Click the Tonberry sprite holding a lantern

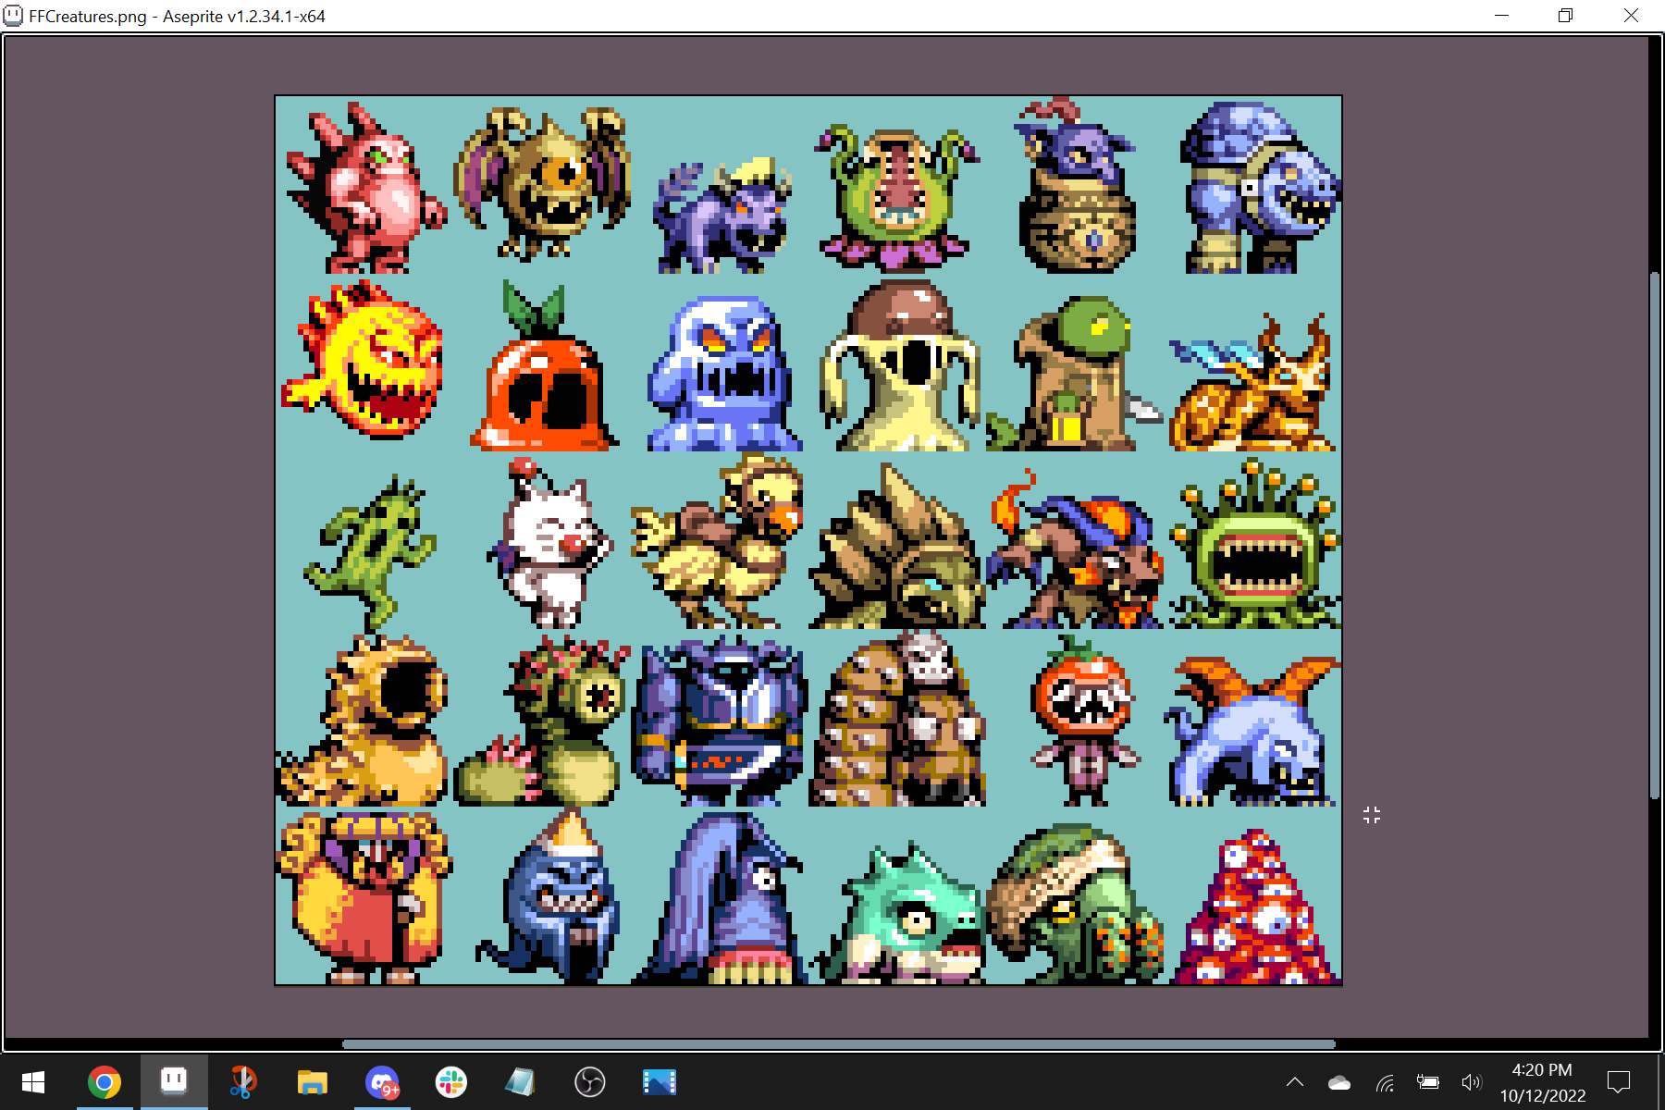(1073, 374)
